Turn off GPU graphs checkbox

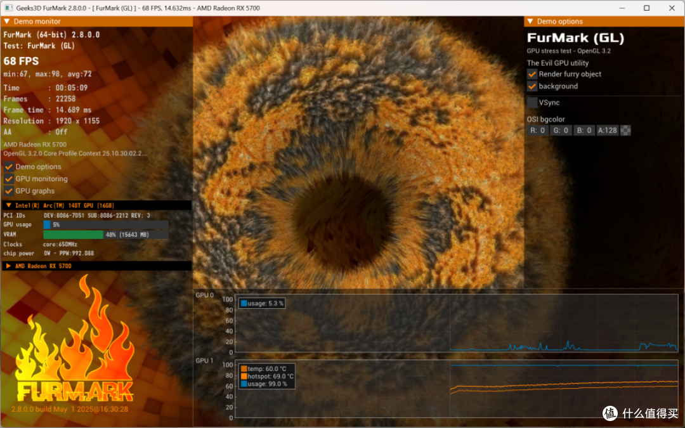click(x=9, y=191)
